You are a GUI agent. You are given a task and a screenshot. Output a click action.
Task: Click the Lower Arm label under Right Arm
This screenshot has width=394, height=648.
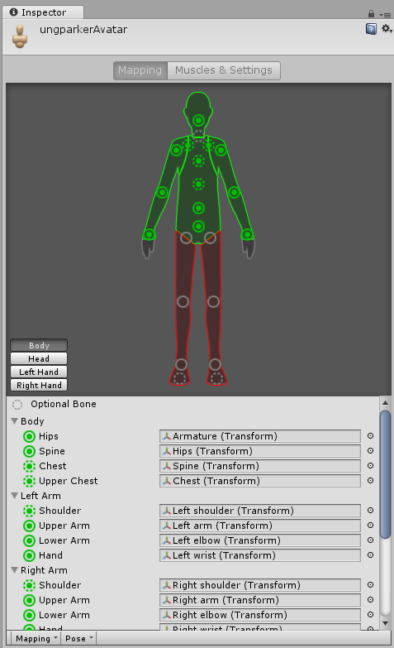[64, 615]
